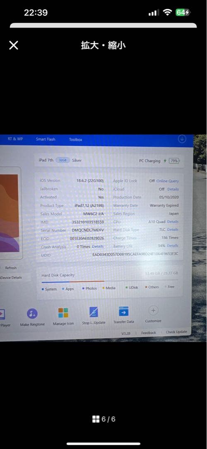Click the Online Query link

tap(168, 181)
